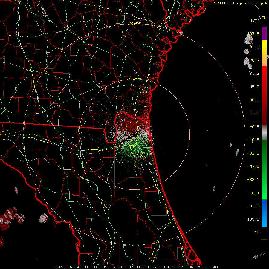
Task: Click the -63.1 velocity scale value
Action: (253, 180)
